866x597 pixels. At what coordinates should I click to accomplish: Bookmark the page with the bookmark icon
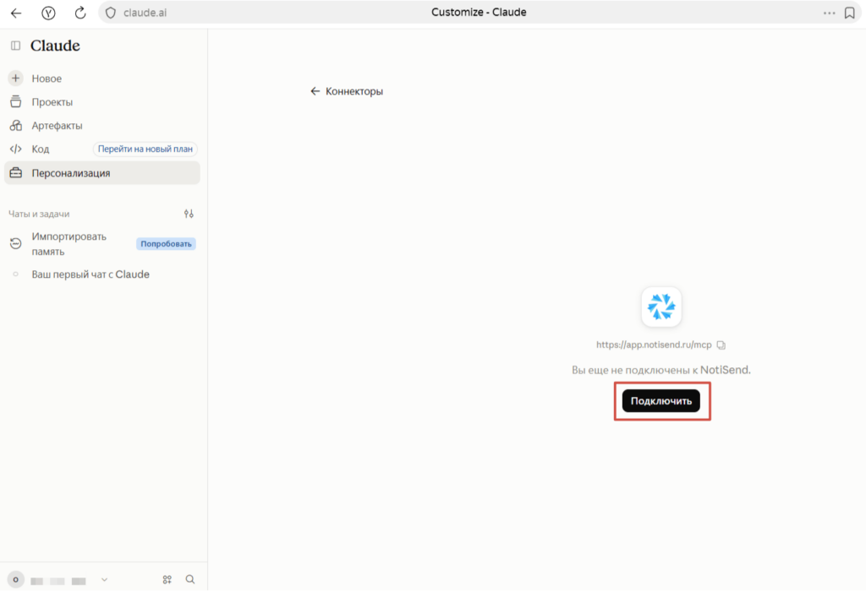coord(850,13)
